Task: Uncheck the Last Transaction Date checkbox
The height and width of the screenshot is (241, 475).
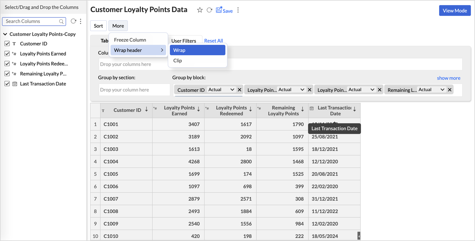Action: [x=7, y=84]
